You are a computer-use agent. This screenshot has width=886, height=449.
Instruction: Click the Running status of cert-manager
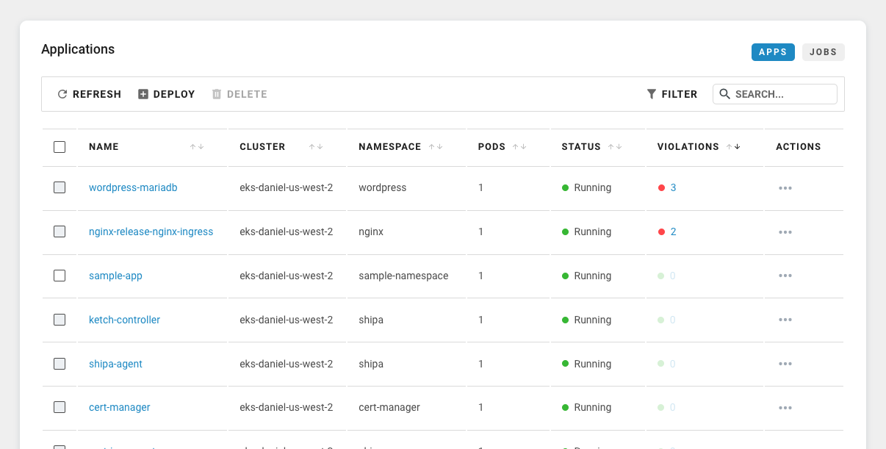586,407
